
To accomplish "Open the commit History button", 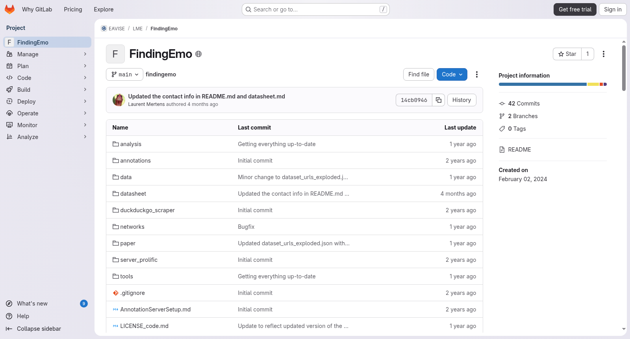I will click(x=461, y=100).
